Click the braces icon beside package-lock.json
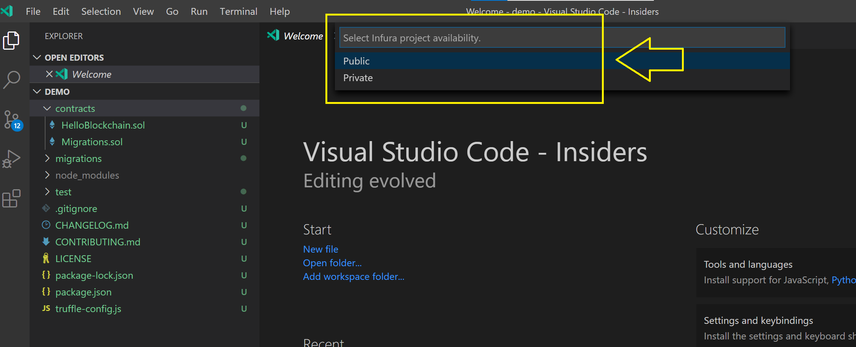The width and height of the screenshot is (856, 347). point(46,275)
